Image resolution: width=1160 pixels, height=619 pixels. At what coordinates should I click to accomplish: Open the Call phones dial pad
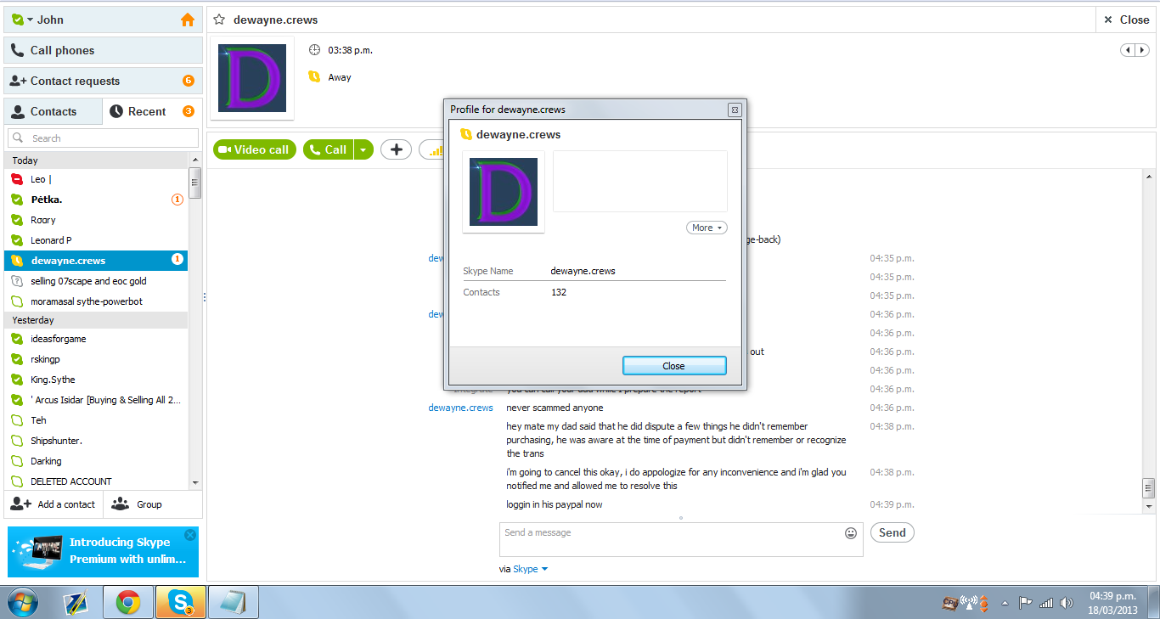coord(104,50)
